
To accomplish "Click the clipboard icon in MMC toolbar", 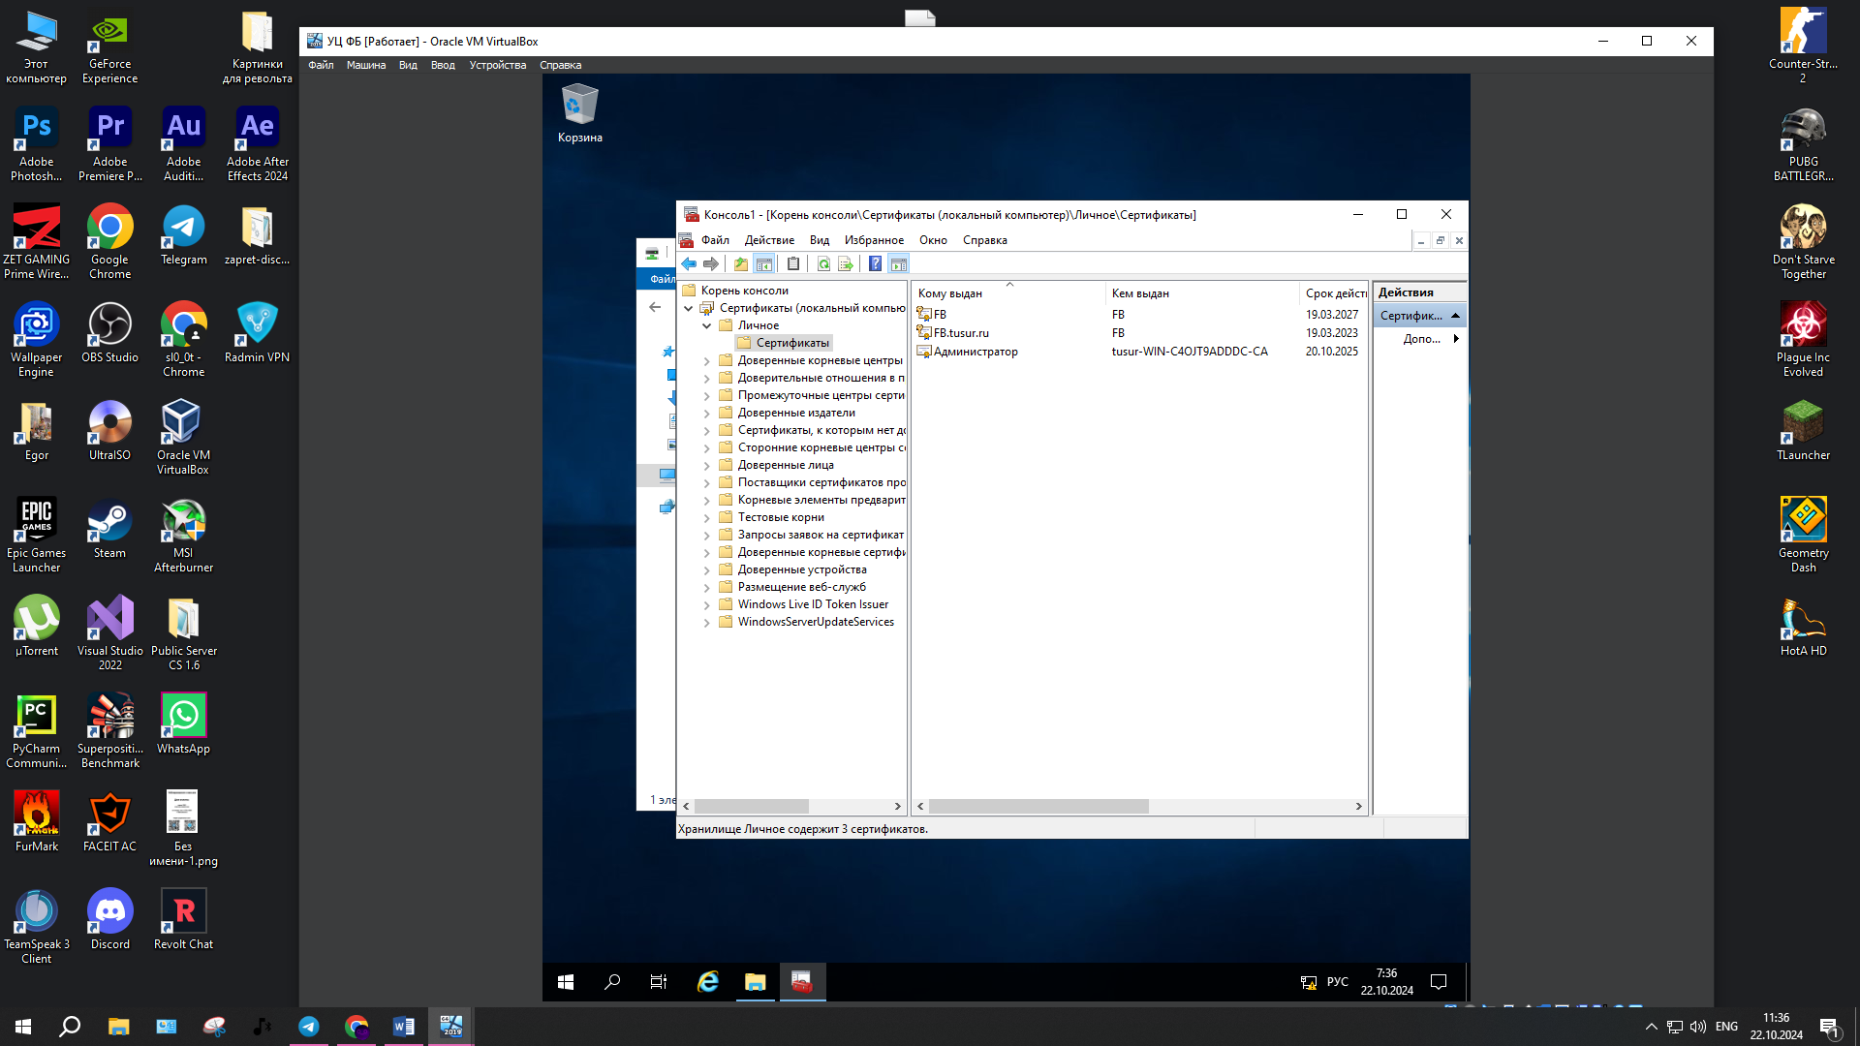I will pos(793,263).
